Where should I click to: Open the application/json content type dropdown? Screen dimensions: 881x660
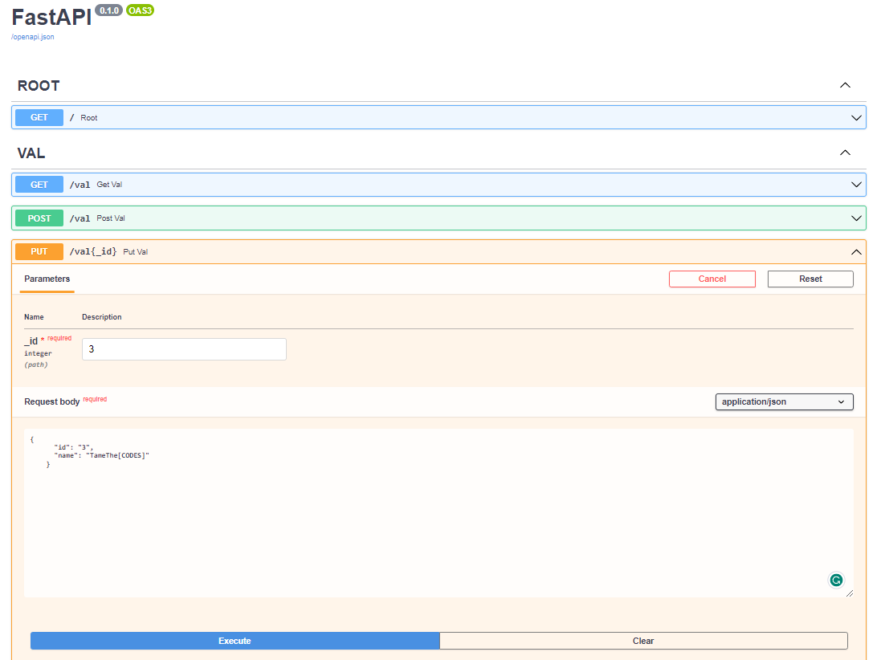pyautogui.click(x=784, y=401)
